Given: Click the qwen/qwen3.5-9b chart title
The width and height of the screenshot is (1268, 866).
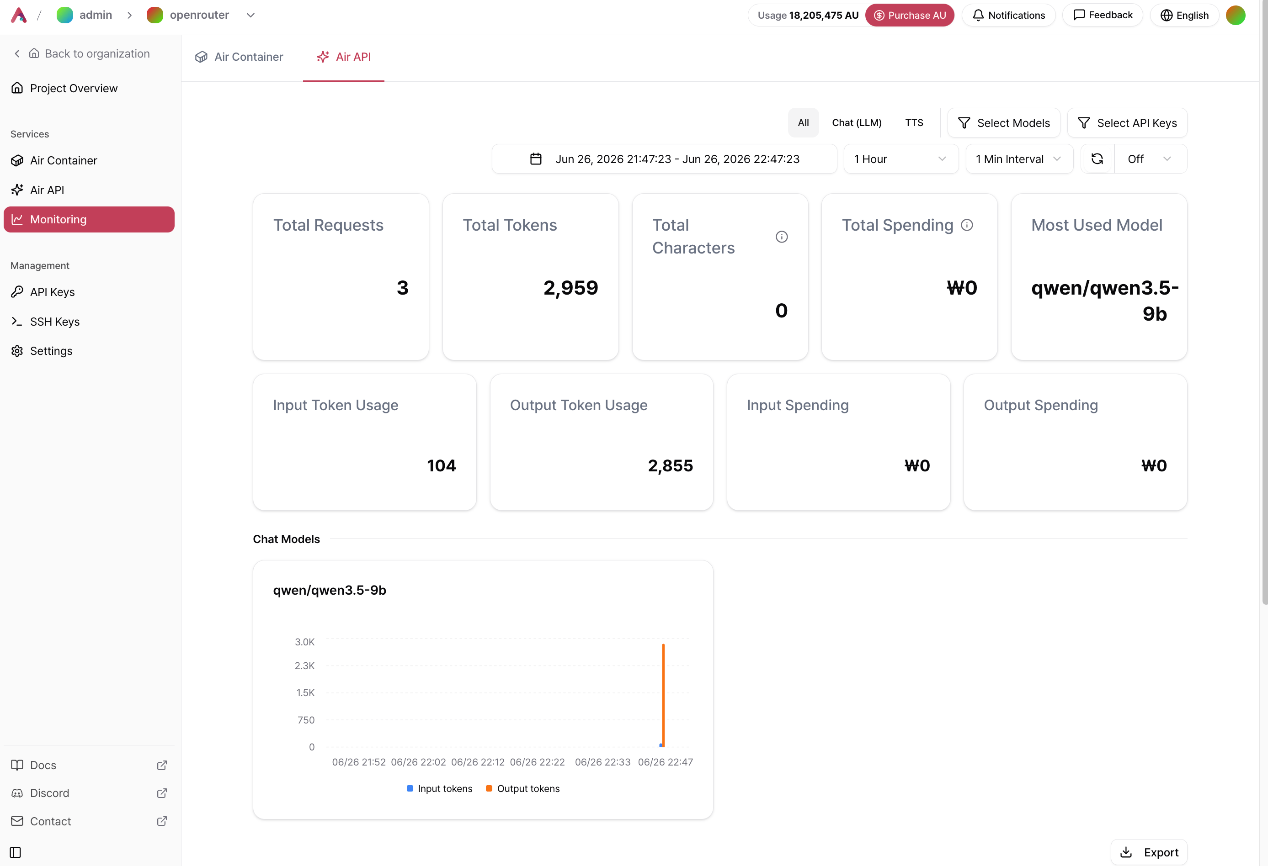Looking at the screenshot, I should [330, 590].
